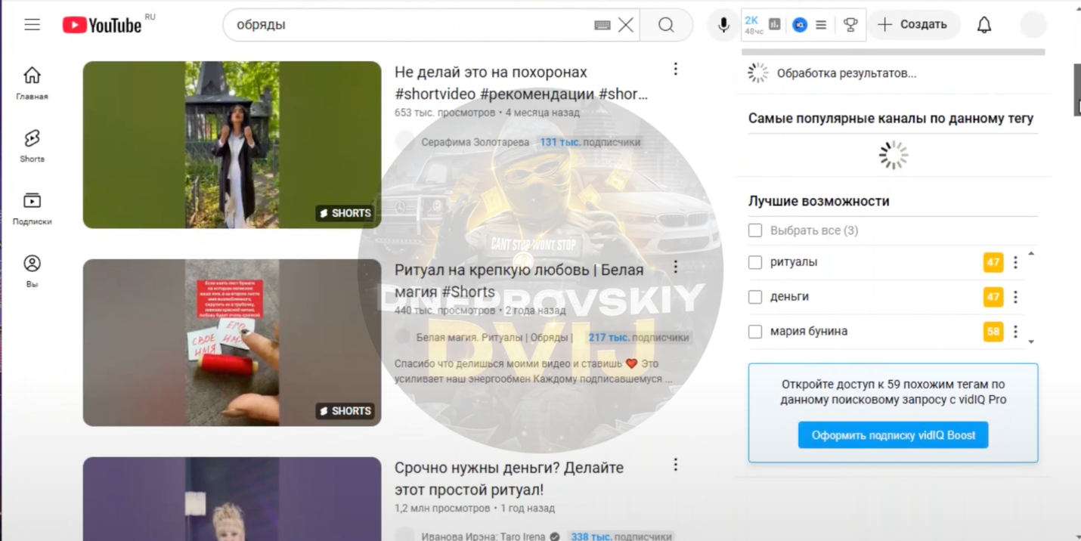Open video title 'Ритуал на крепкую любовь'
Image resolution: width=1081 pixels, height=541 pixels.
pos(519,281)
